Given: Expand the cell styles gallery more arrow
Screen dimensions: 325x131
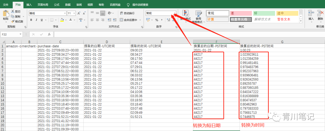Looking at the screenshot, I should 301,21.
